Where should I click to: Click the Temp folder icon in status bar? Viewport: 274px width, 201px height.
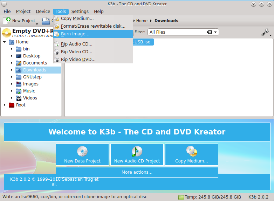(181, 197)
